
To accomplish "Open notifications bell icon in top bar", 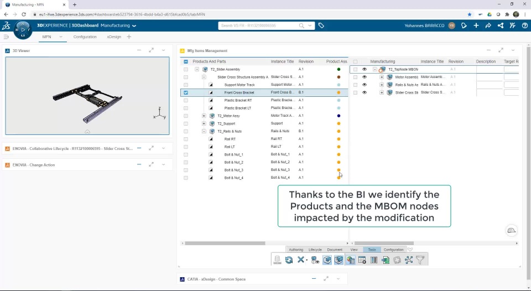I will tap(464, 25).
